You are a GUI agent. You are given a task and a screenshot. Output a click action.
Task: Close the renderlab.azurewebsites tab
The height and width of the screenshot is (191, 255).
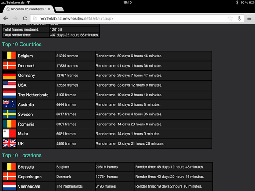point(49,9)
